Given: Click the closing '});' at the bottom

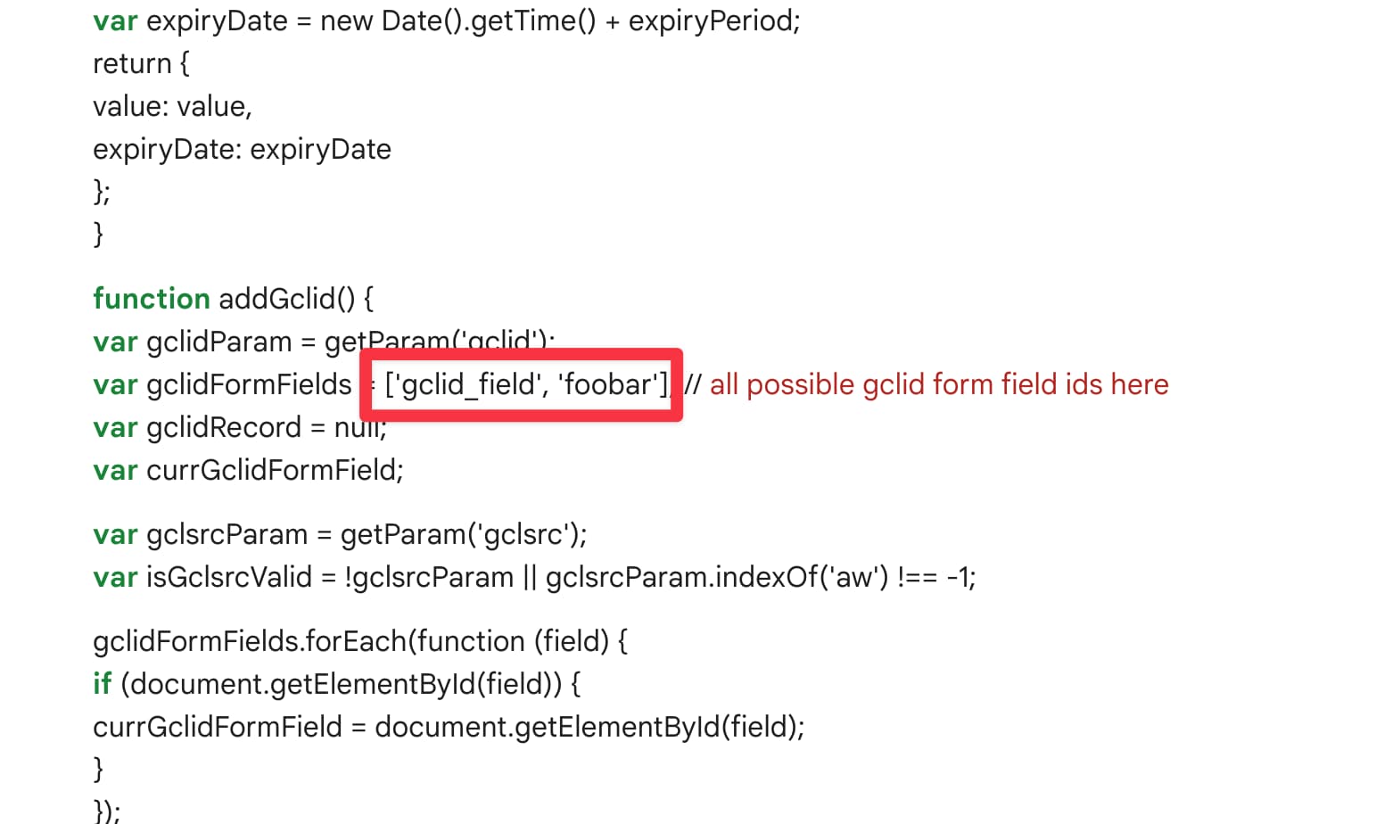Looking at the screenshot, I should coord(106,811).
